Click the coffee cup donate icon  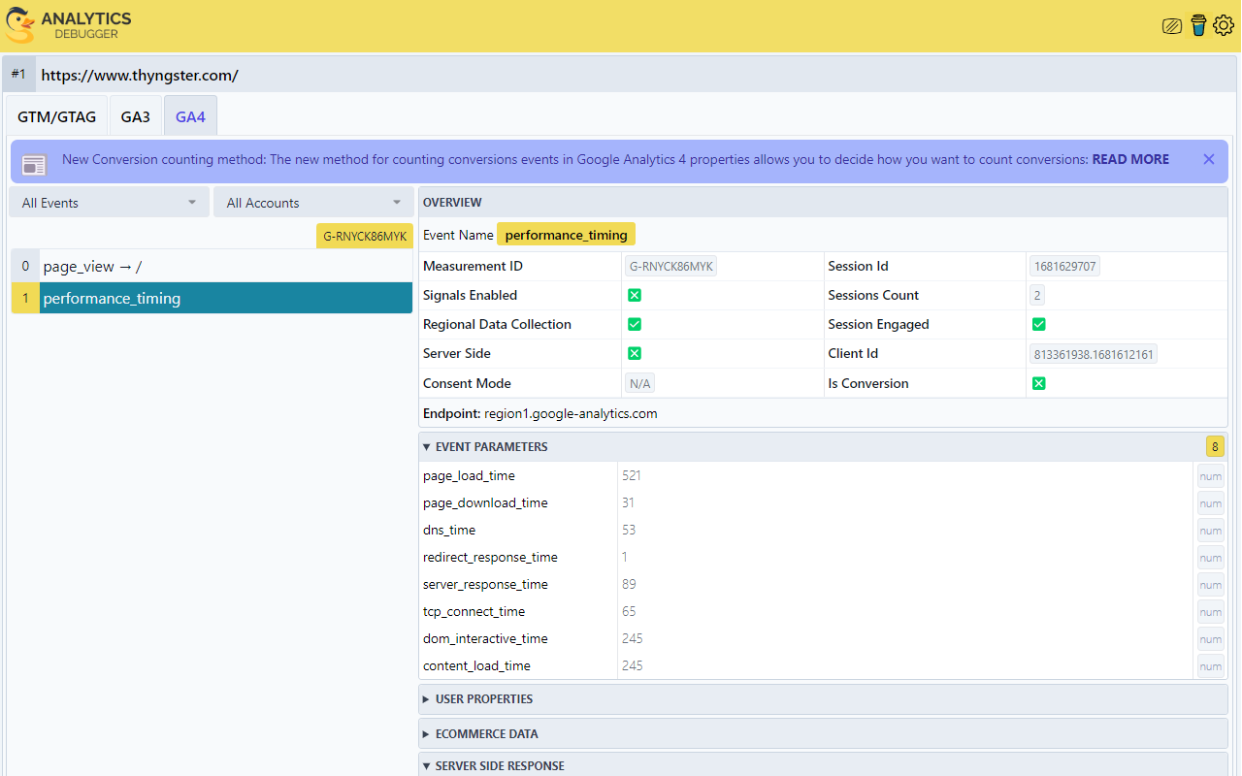(x=1198, y=25)
